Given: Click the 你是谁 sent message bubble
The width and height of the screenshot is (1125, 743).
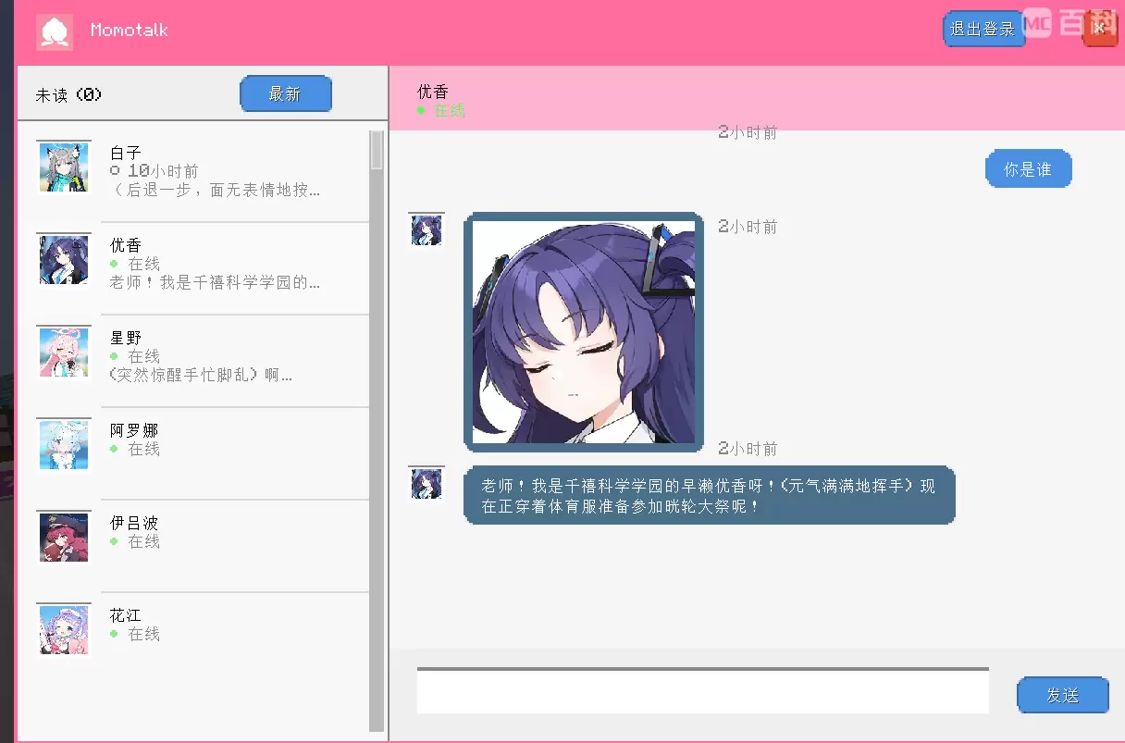Looking at the screenshot, I should 1028,169.
